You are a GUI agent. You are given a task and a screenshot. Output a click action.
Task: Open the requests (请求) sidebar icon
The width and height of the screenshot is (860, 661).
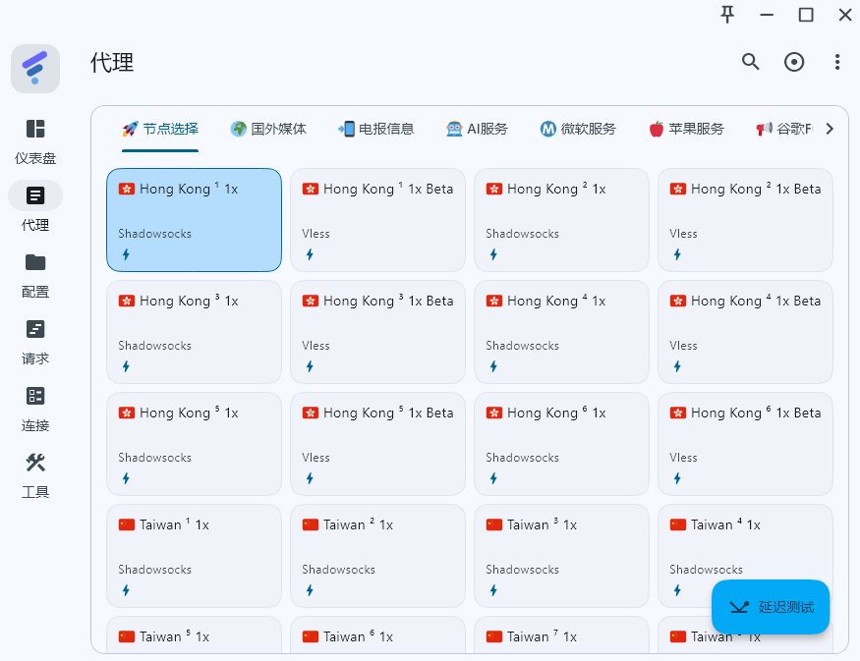click(35, 329)
